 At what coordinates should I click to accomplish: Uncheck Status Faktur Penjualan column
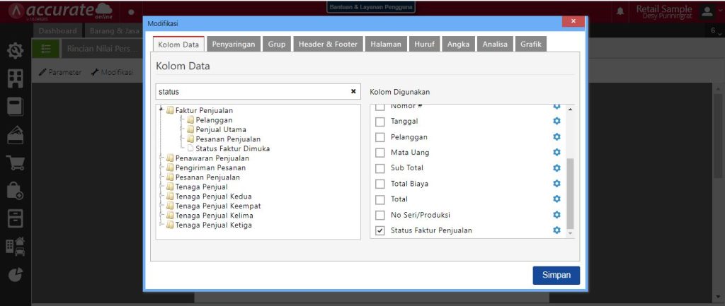(x=380, y=230)
